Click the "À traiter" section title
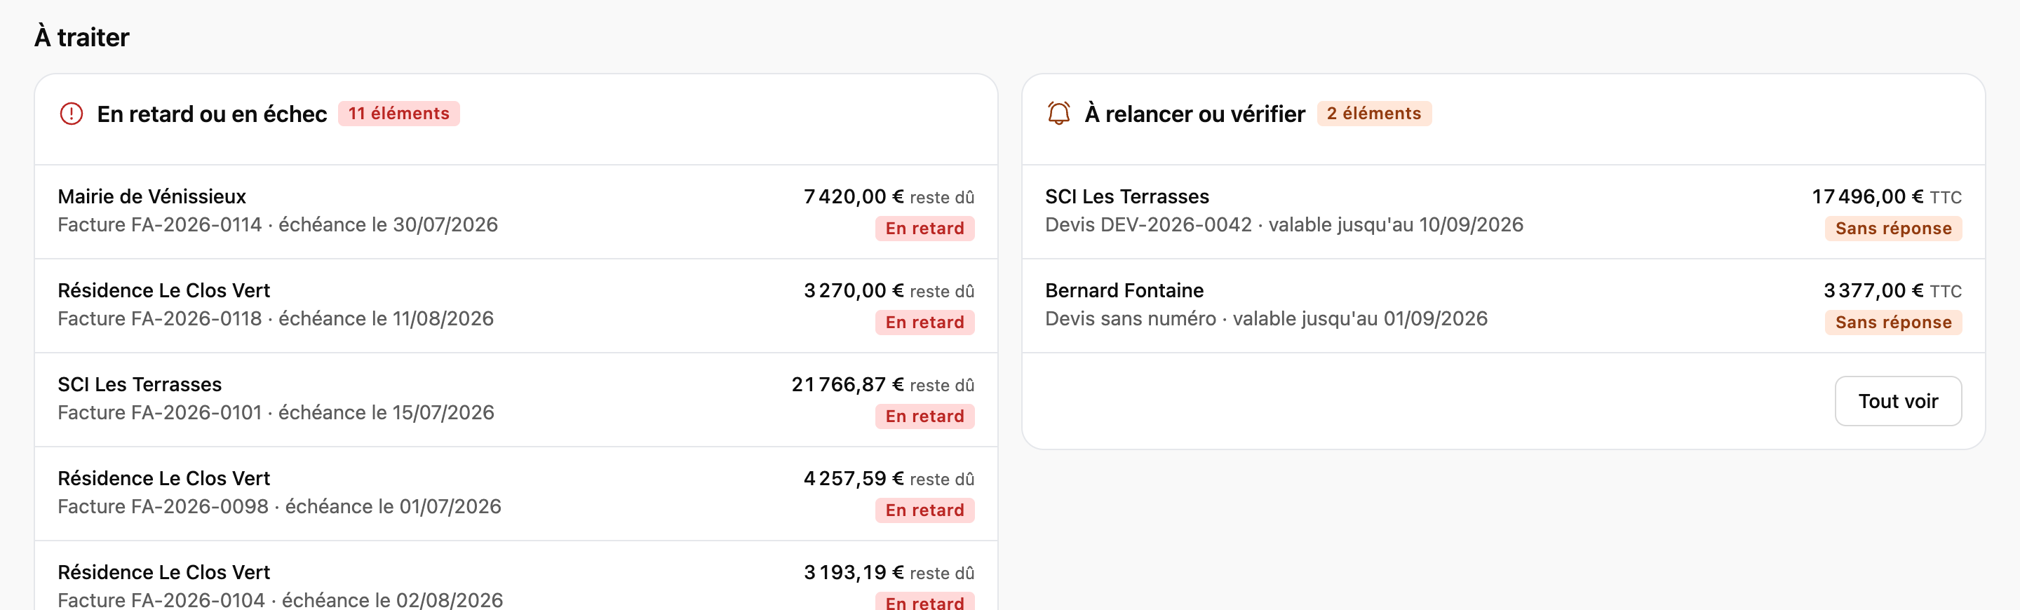 click(x=81, y=37)
